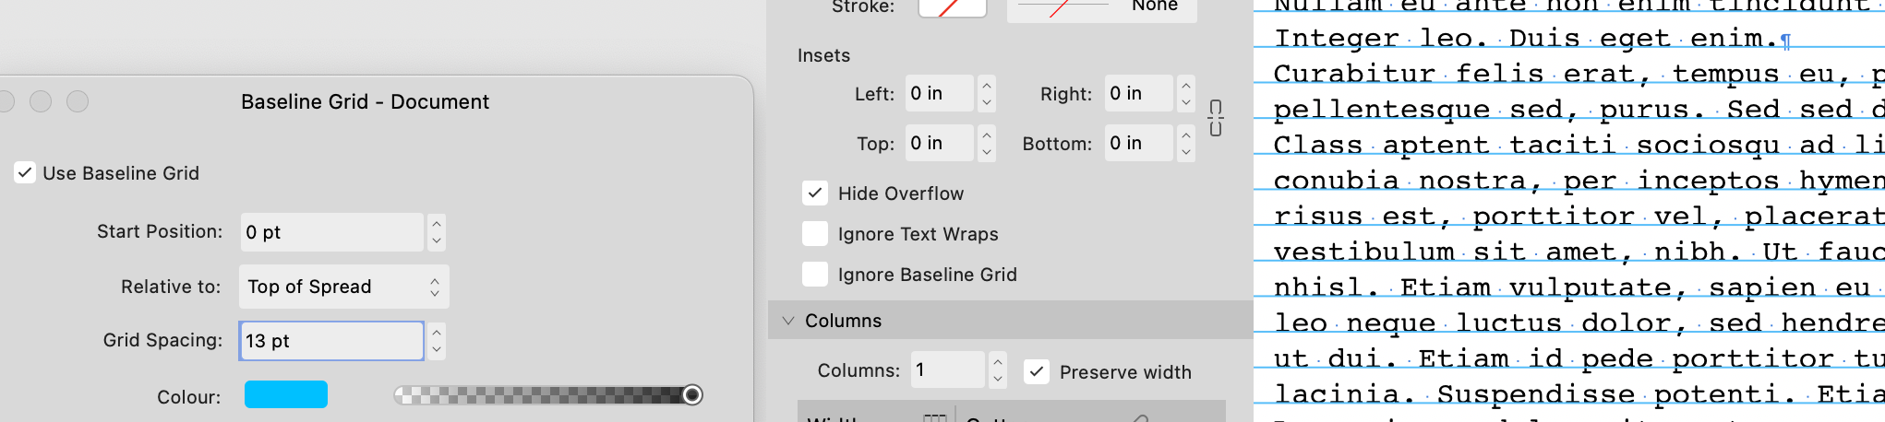
Task: Increase Left inset with stepper
Action: click(x=987, y=85)
